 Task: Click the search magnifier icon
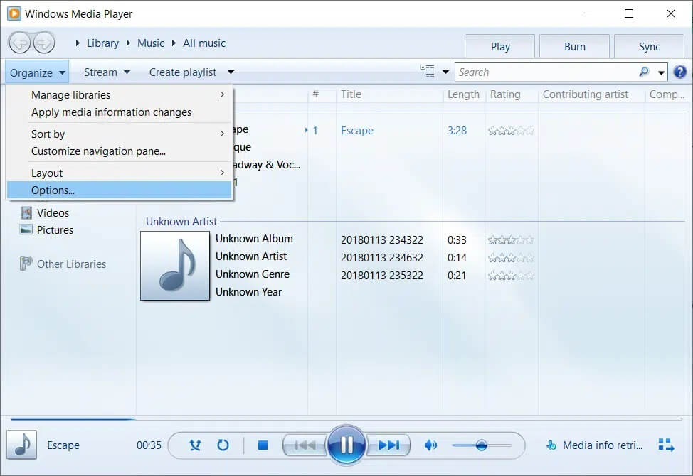(x=644, y=72)
